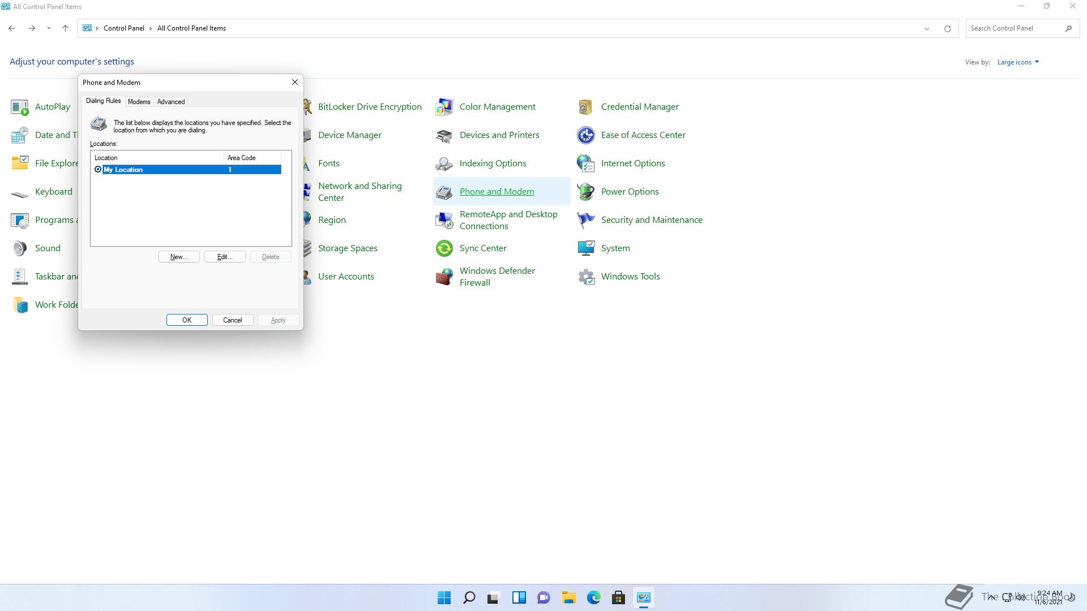This screenshot has width=1087, height=611.
Task: Open File Explorer from the taskbar
Action: click(x=568, y=597)
